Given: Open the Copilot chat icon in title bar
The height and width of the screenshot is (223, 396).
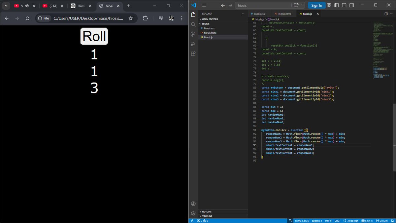Looking at the screenshot, I should 296,5.
